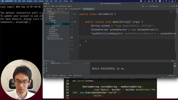Click the Bluetooth icon in menu bar

pos(163,1)
